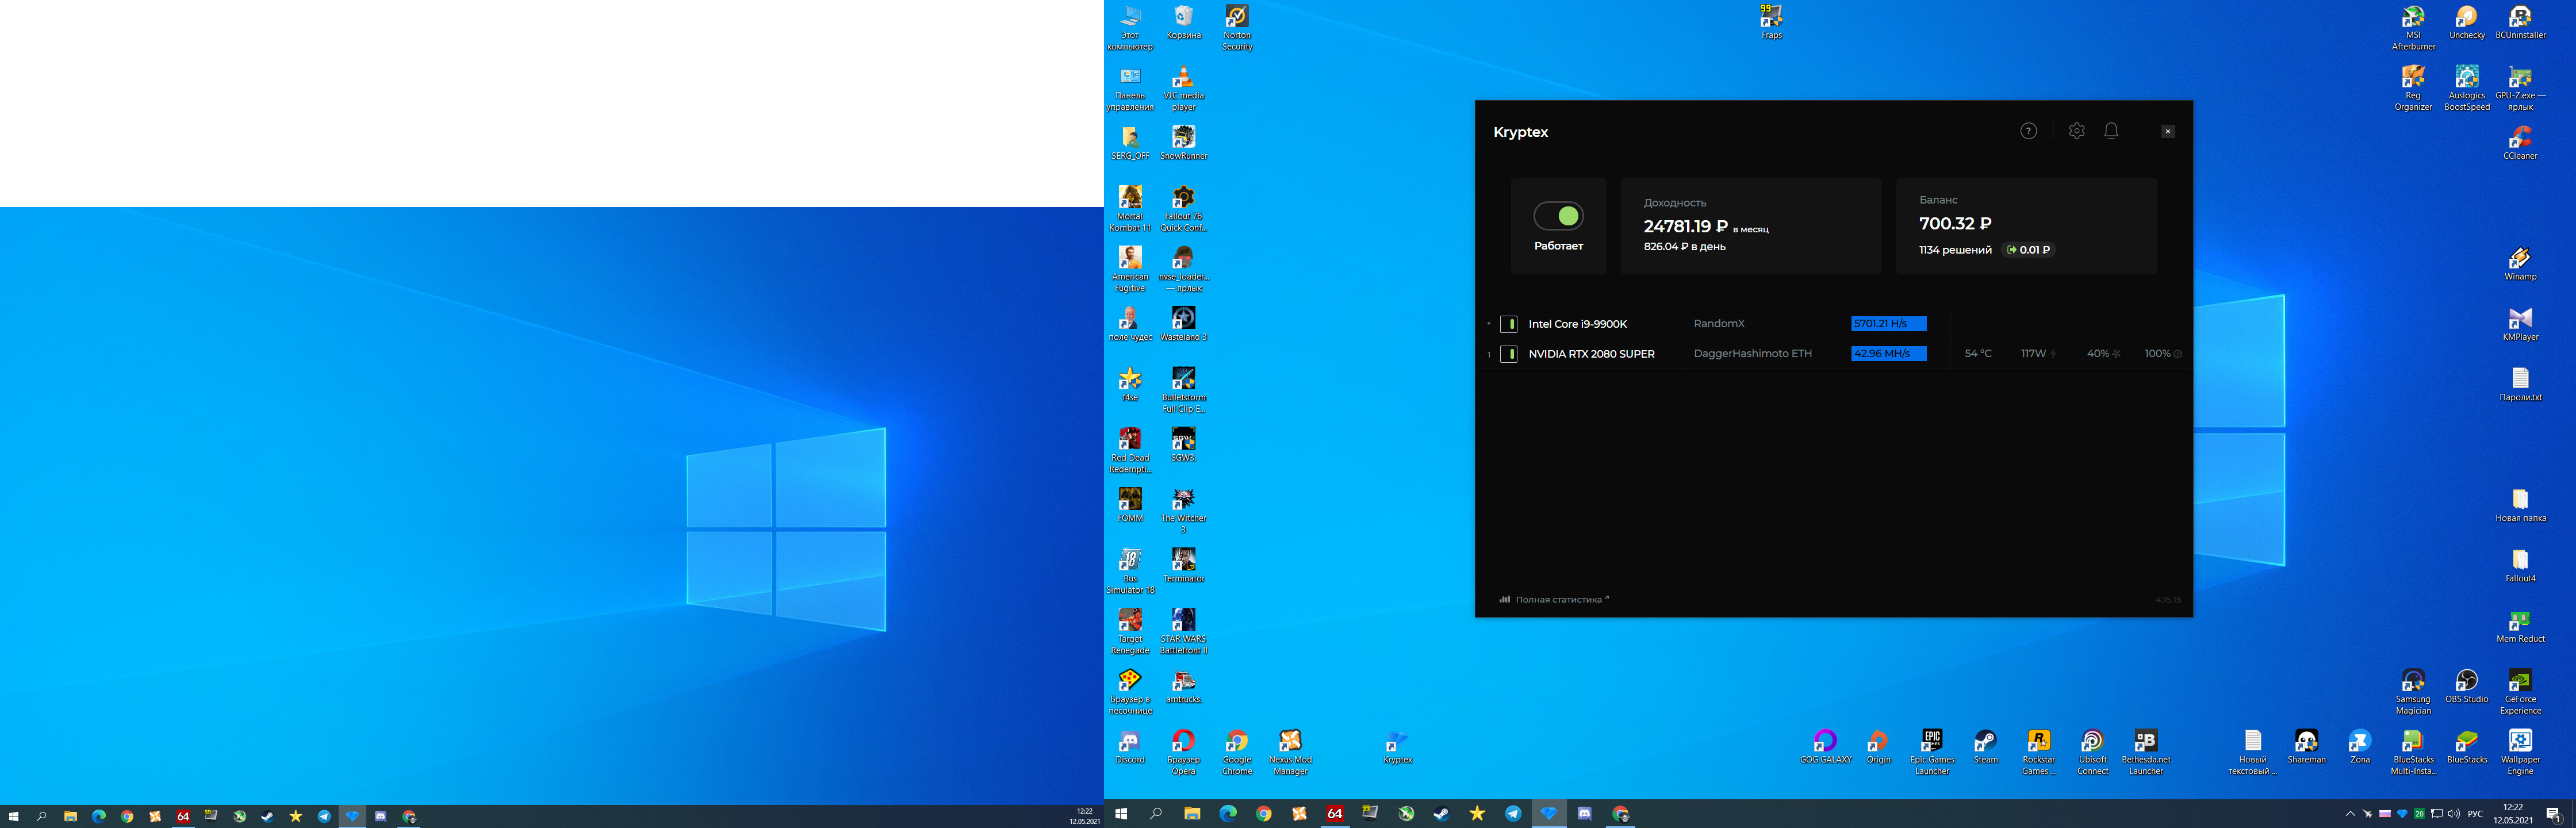Click the 700.32 ₽ balance amount
Viewport: 2576px width, 828px height.
(1955, 224)
